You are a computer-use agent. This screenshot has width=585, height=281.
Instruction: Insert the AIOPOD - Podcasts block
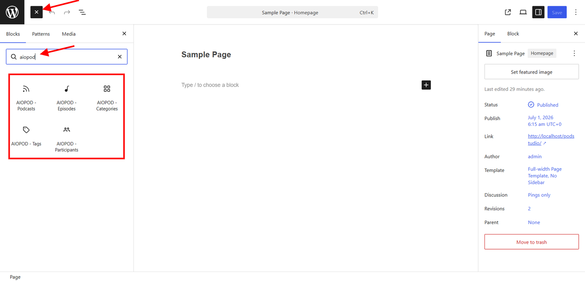click(26, 97)
